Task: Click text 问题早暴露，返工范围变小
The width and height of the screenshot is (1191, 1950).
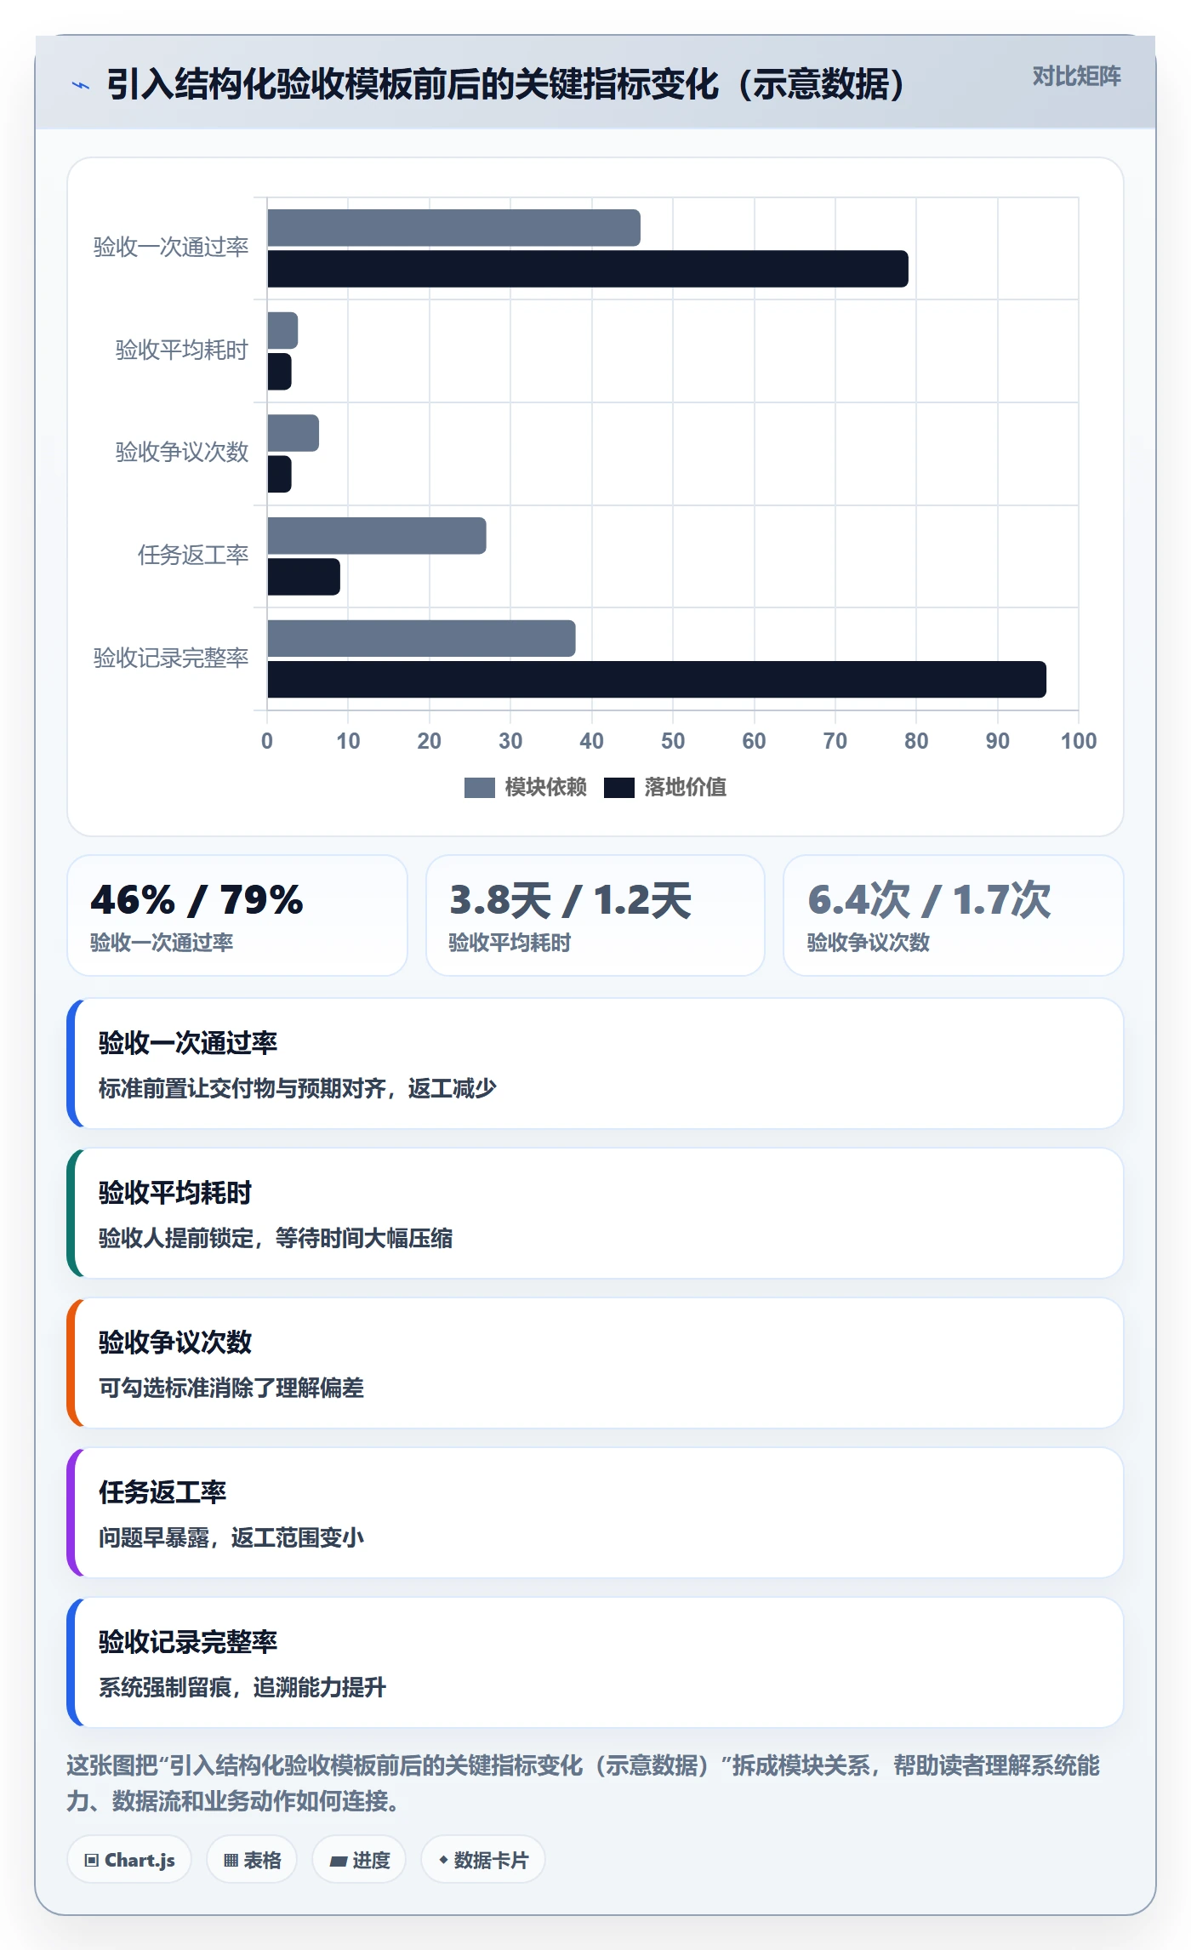Action: coord(231,1537)
